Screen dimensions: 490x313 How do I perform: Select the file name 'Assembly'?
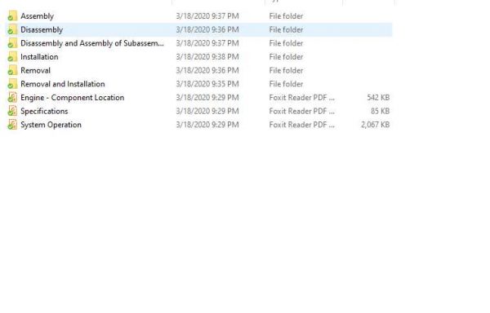(38, 16)
